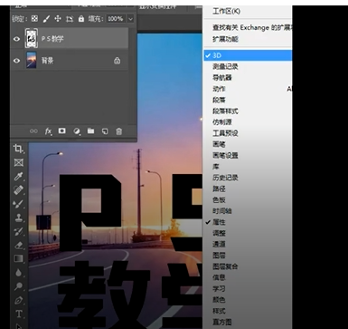Select the 背景 layer name
The height and width of the screenshot is (329, 348).
pyautogui.click(x=47, y=61)
